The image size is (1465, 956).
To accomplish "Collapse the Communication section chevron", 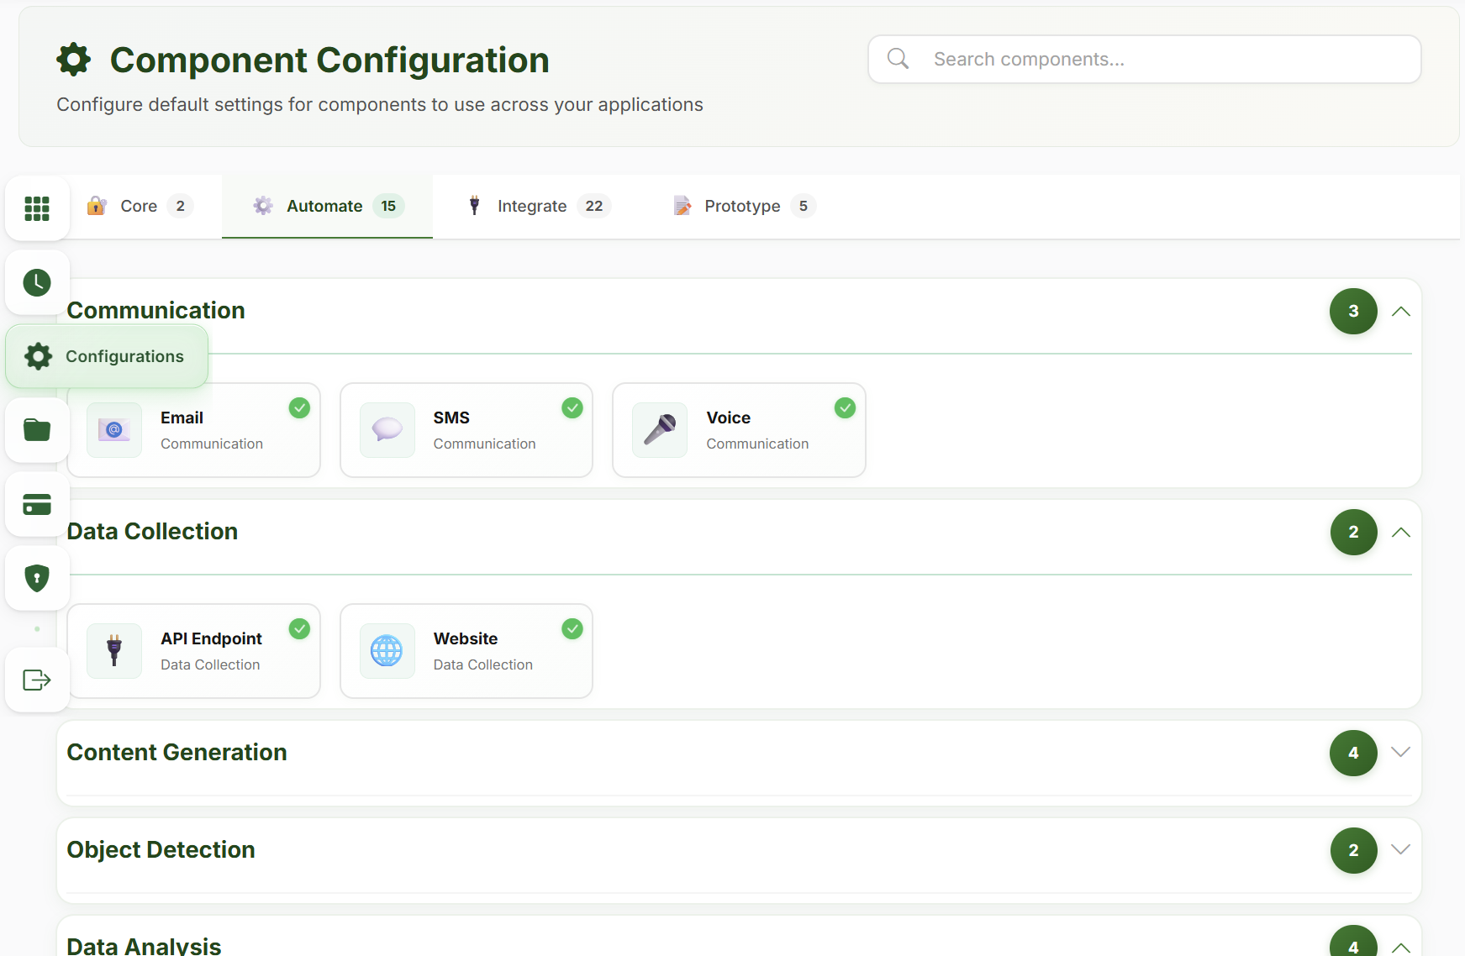I will [1400, 312].
